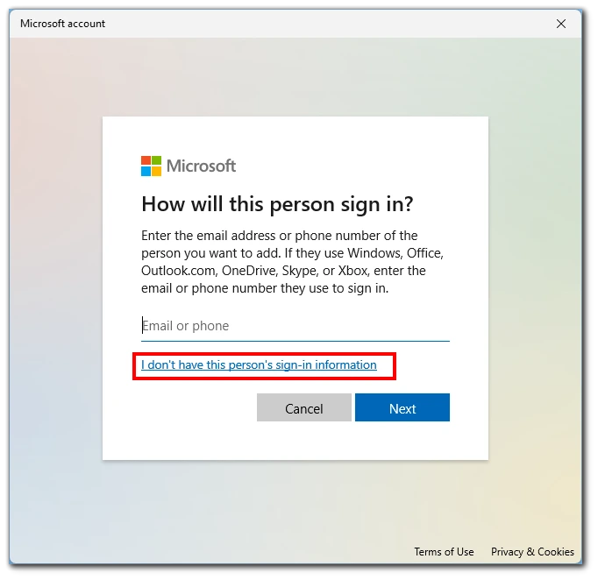
Task: Click blank white card area below the buttons
Action: [x=295, y=441]
